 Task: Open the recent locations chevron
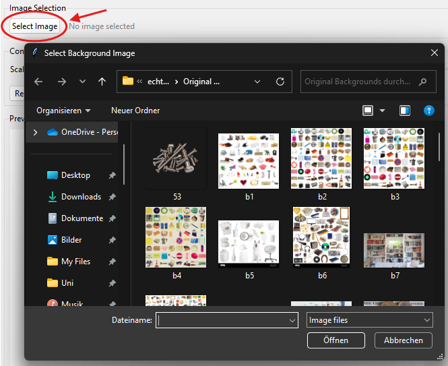(x=82, y=82)
